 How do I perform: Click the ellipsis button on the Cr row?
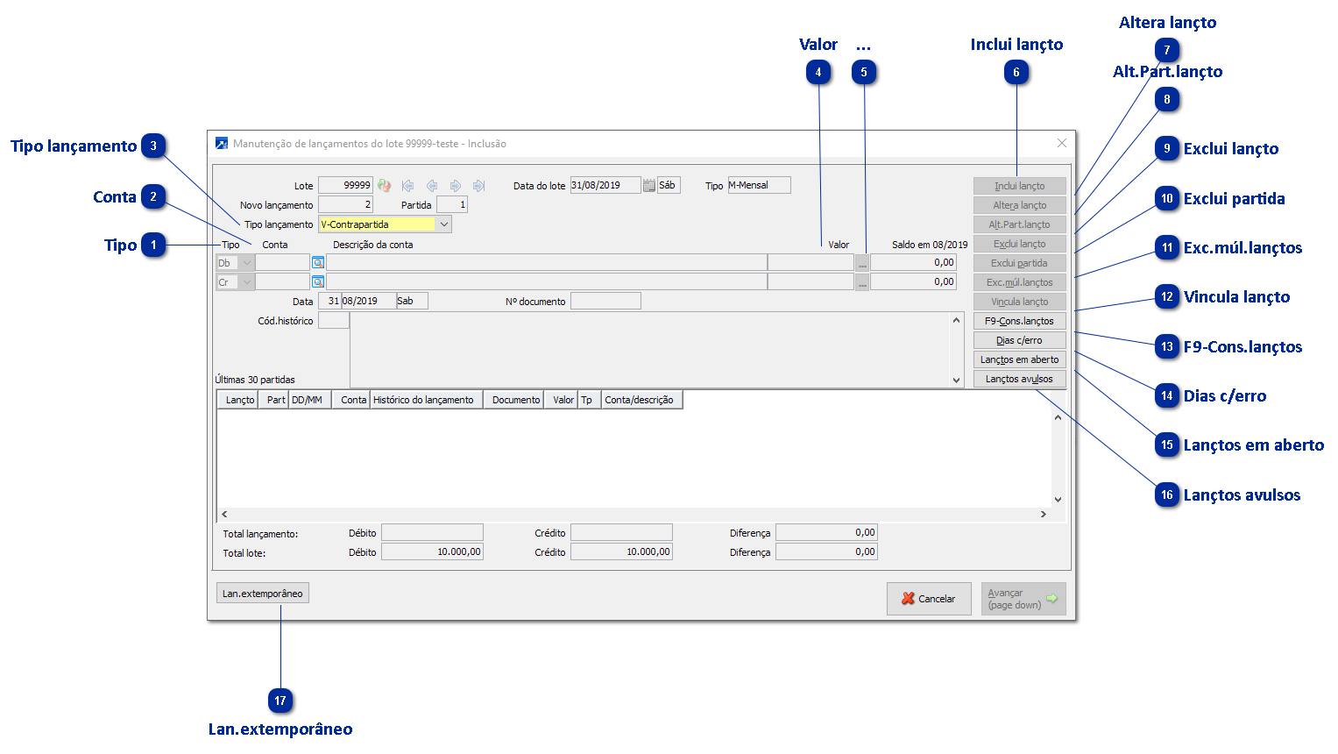pos(862,281)
